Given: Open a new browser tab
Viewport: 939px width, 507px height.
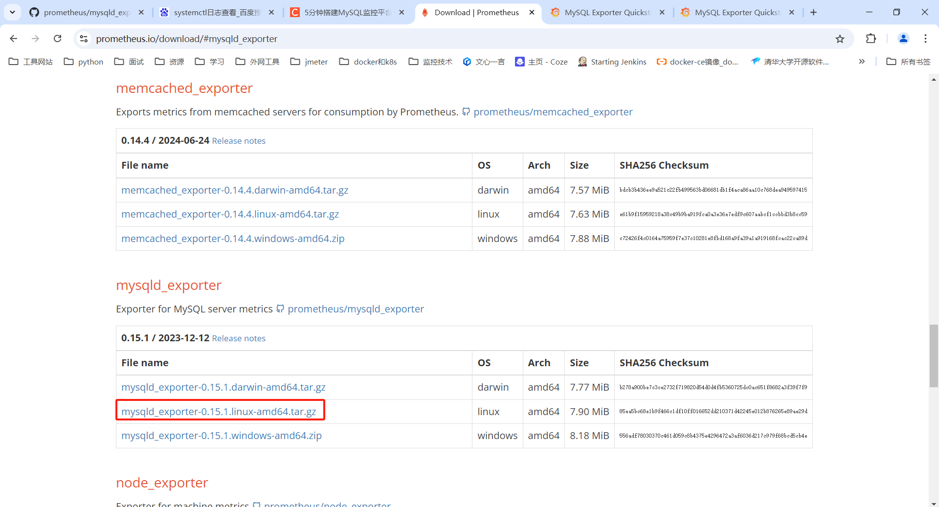Looking at the screenshot, I should (x=813, y=12).
